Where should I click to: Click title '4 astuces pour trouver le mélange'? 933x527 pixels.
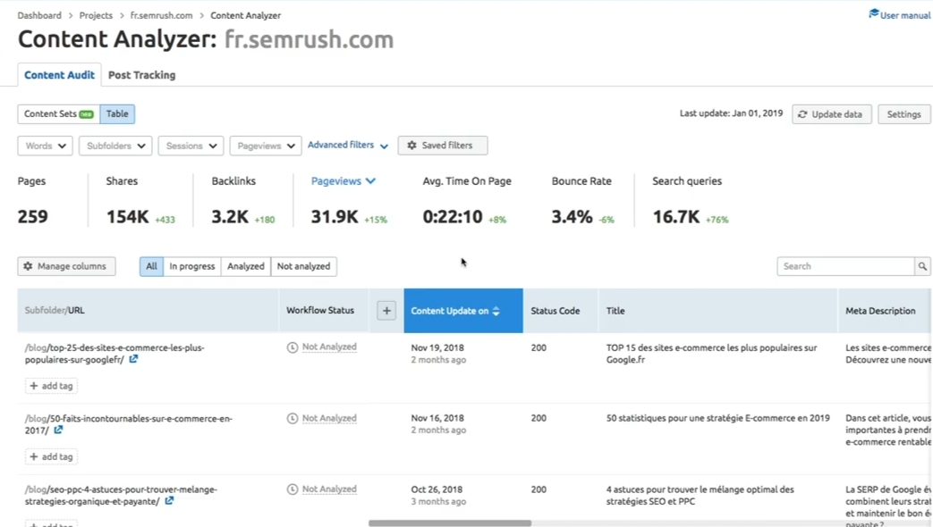(x=700, y=496)
